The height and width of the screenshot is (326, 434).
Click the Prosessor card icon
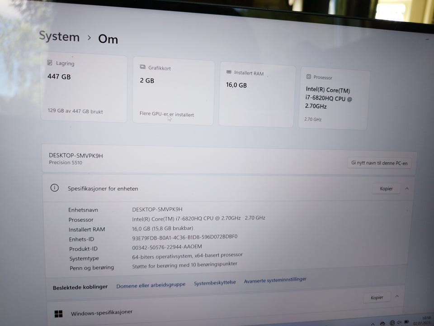click(309, 77)
